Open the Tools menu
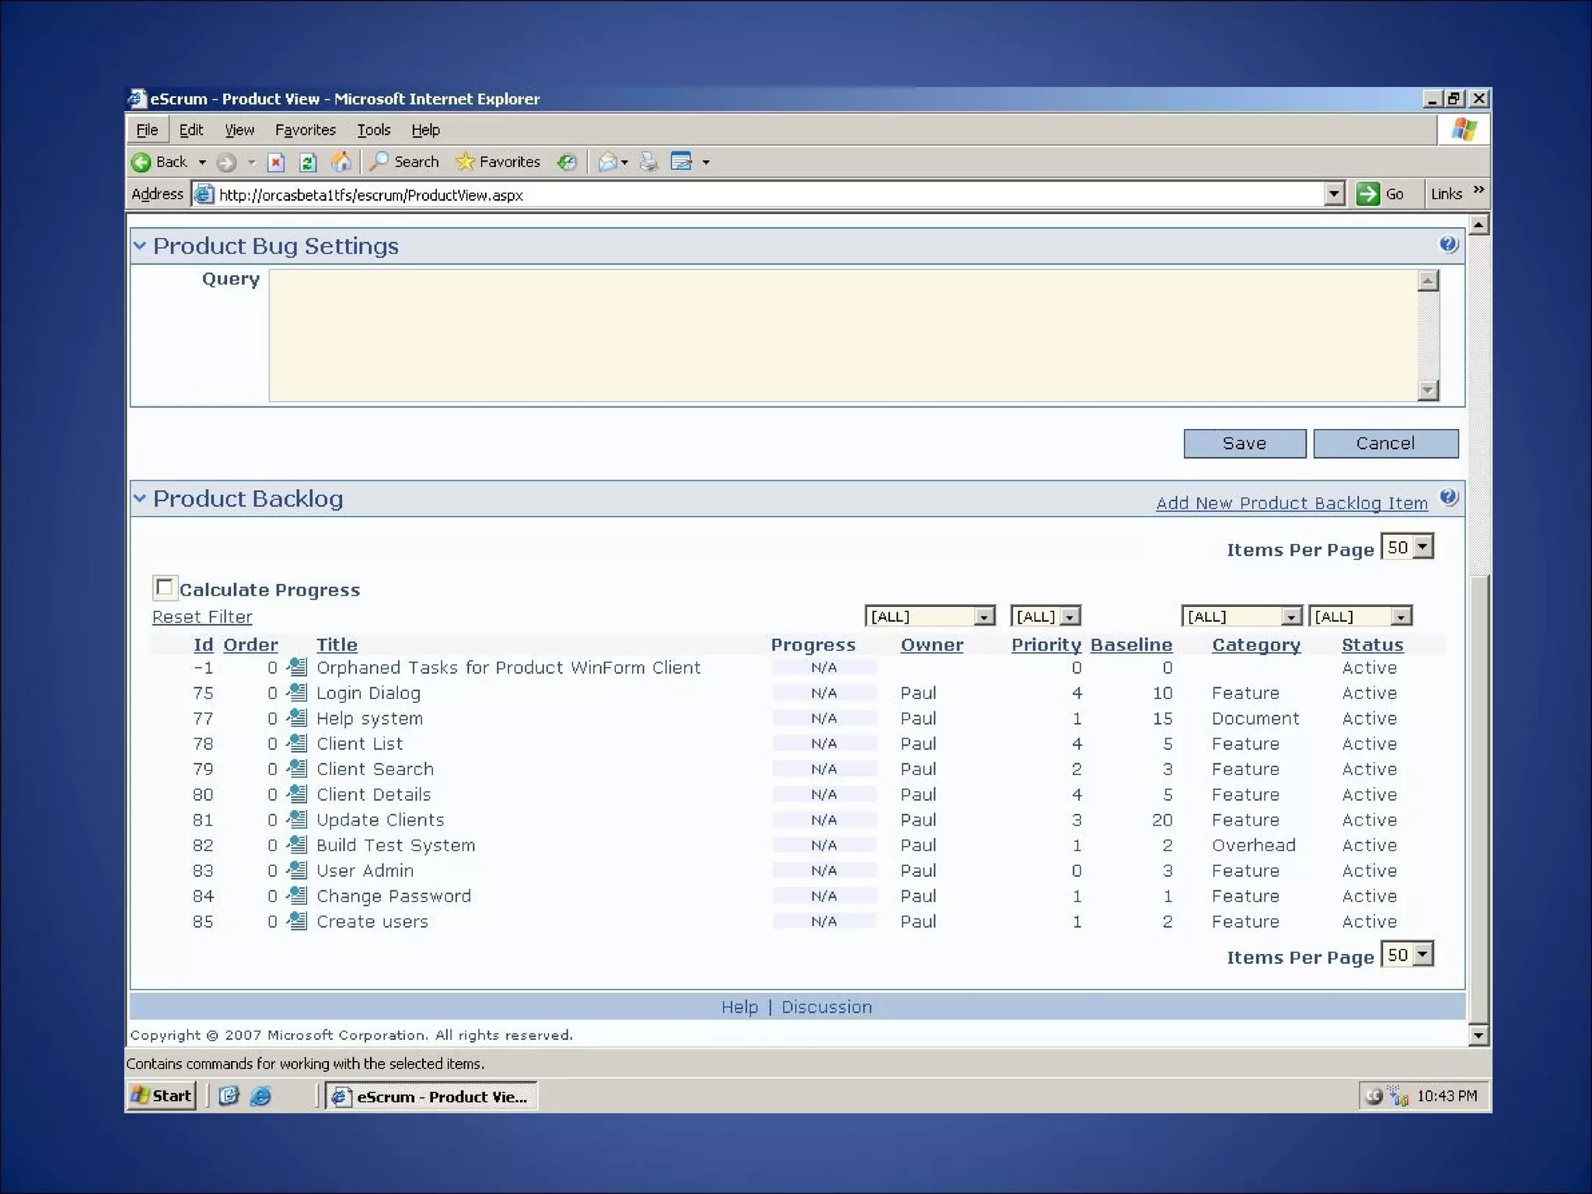 pos(373,130)
